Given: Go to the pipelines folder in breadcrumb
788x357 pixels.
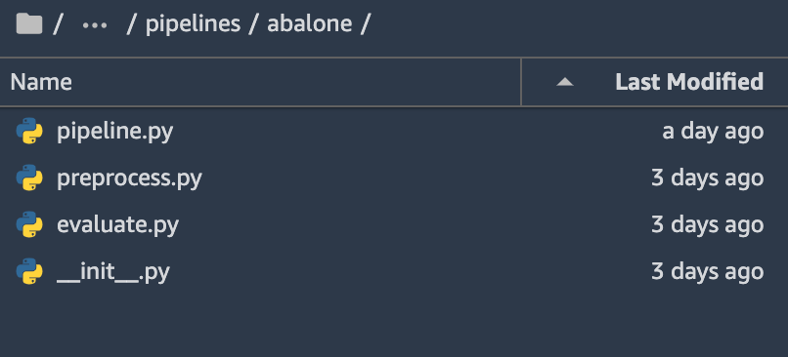Looking at the screenshot, I should [193, 24].
